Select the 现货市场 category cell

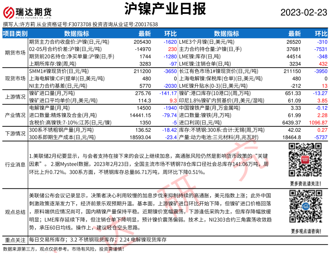coord(15,78)
